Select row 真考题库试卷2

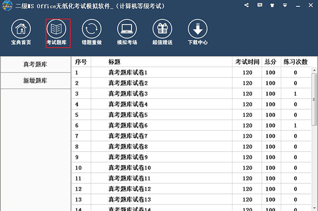[x=191, y=83]
